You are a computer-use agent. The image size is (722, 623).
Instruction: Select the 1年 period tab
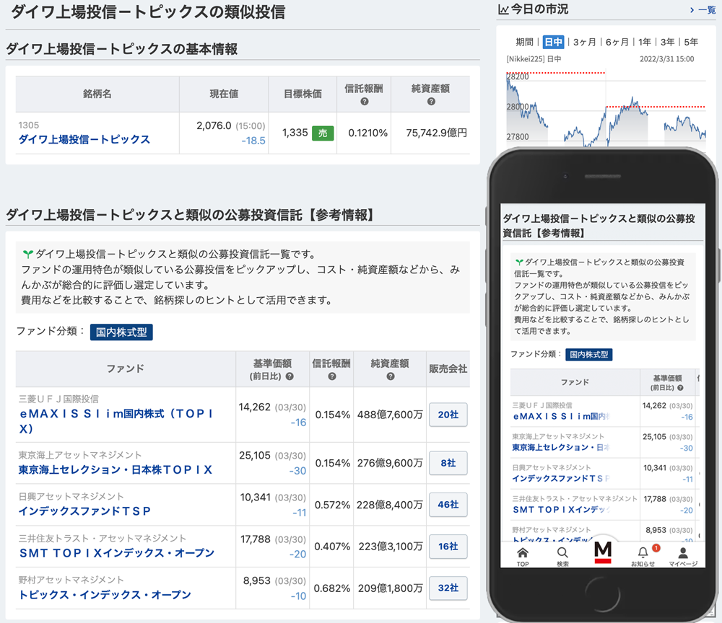645,43
